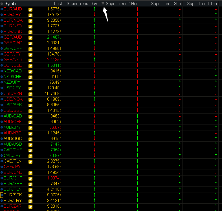Click the yellow icon beside NZD/CHF

30,77
